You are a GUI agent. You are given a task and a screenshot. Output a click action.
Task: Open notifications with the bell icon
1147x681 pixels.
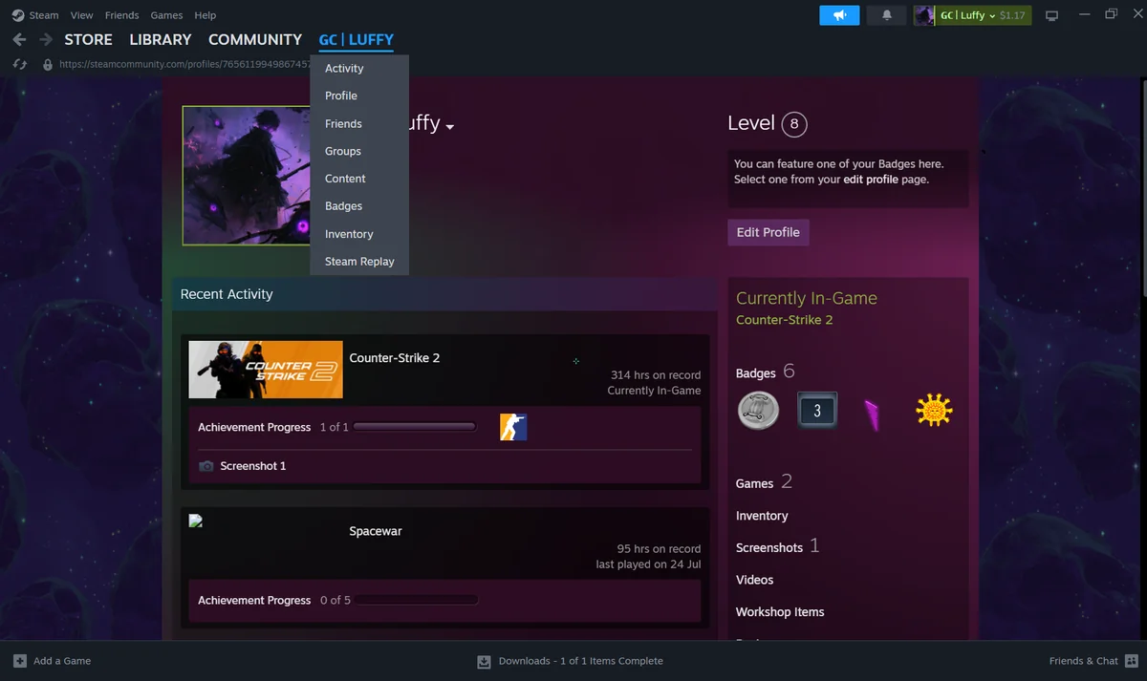887,15
